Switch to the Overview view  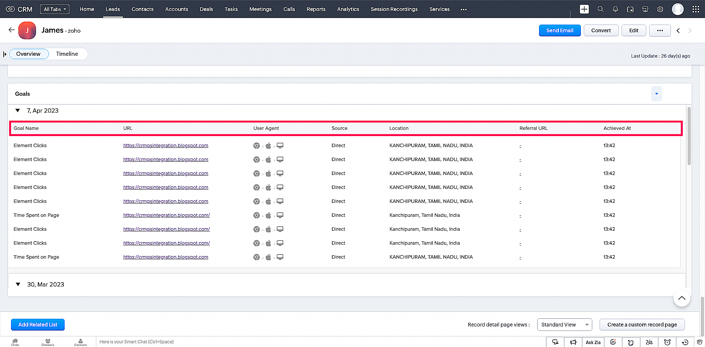(x=28, y=54)
